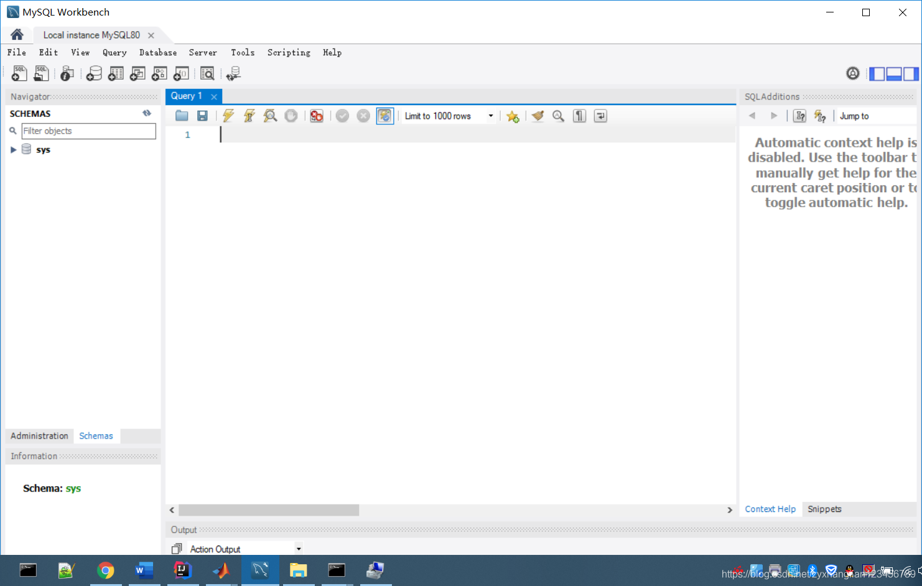The width and height of the screenshot is (922, 586).
Task: Open File Explorer from the taskbar
Action: 299,570
